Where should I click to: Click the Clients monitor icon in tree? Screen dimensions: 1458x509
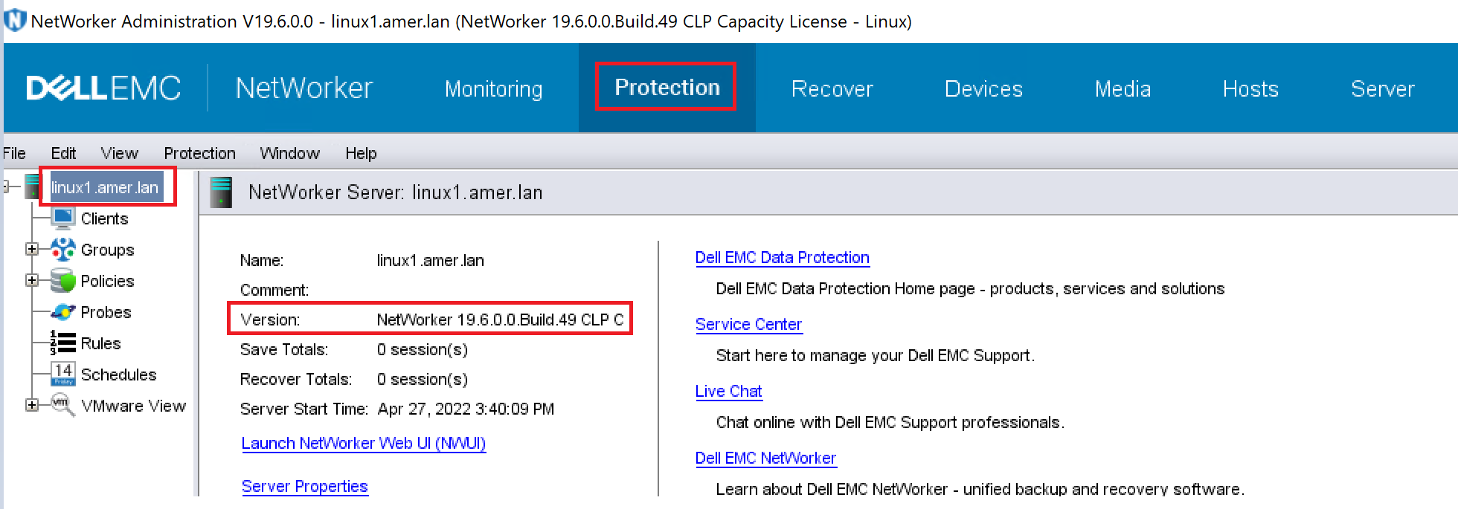click(63, 218)
